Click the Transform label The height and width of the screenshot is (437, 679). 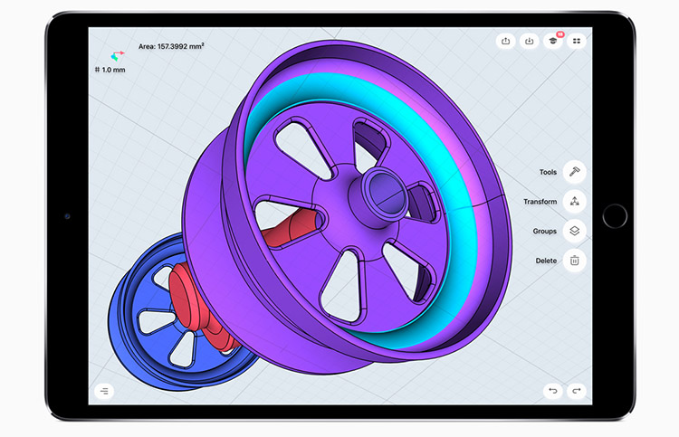click(x=540, y=202)
